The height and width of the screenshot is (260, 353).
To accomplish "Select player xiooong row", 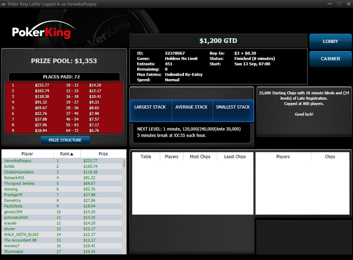I will [62, 189].
